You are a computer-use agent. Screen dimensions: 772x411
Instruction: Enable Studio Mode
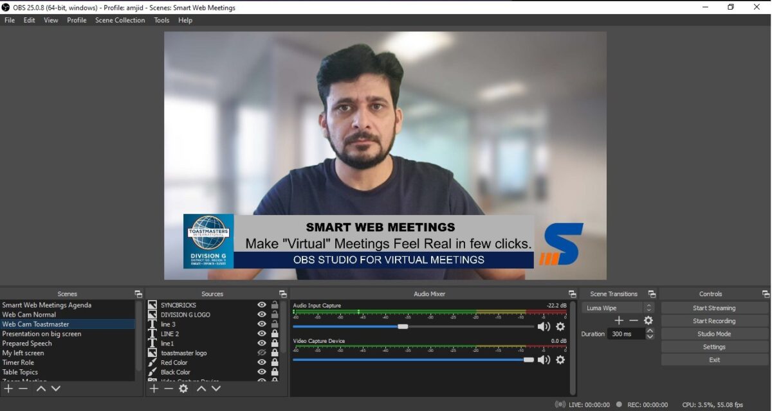point(714,334)
